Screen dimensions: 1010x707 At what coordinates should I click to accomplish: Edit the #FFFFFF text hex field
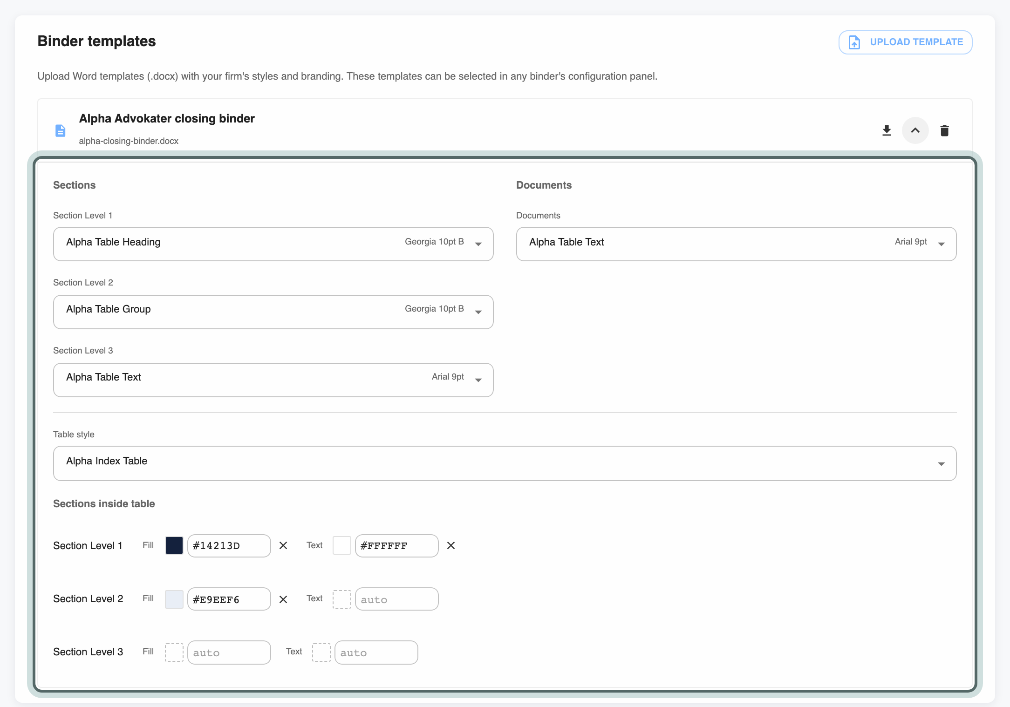click(397, 546)
